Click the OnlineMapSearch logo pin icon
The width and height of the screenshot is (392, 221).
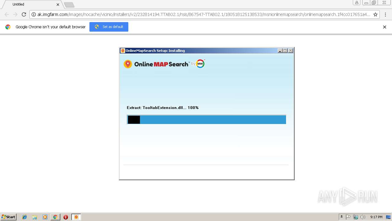[x=128, y=64]
